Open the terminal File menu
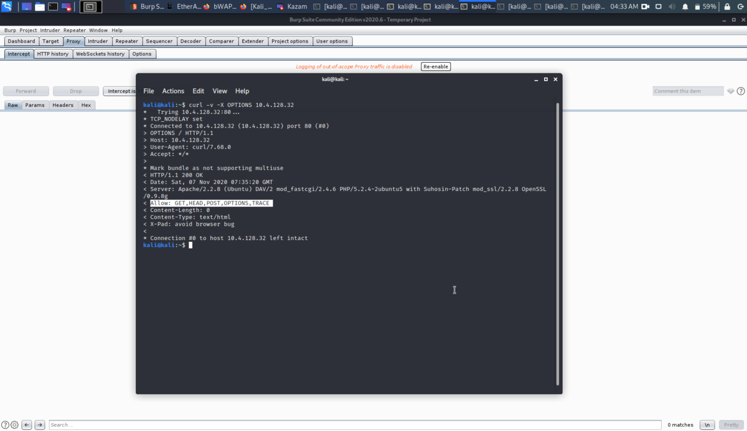 [x=149, y=91]
